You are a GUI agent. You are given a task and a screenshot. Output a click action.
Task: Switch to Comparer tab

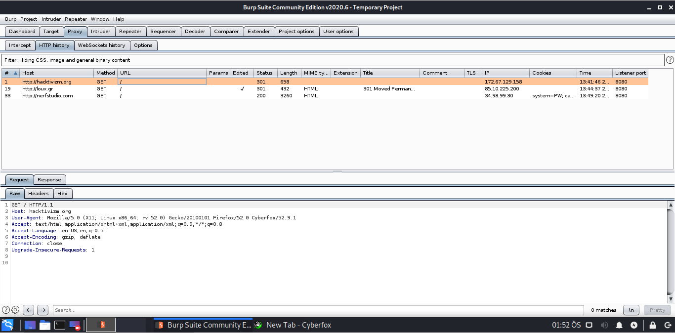226,31
